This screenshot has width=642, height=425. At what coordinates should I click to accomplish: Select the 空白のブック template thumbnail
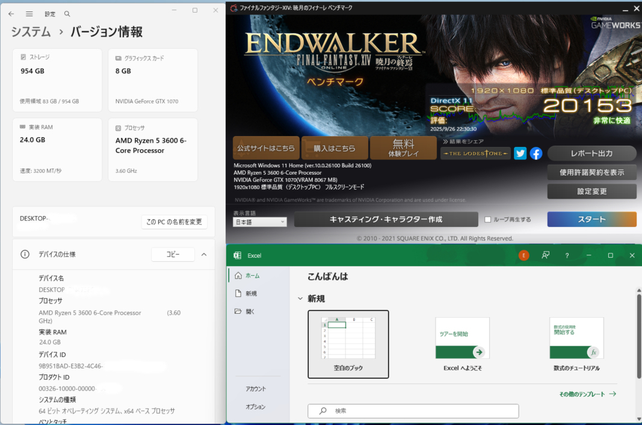click(348, 338)
